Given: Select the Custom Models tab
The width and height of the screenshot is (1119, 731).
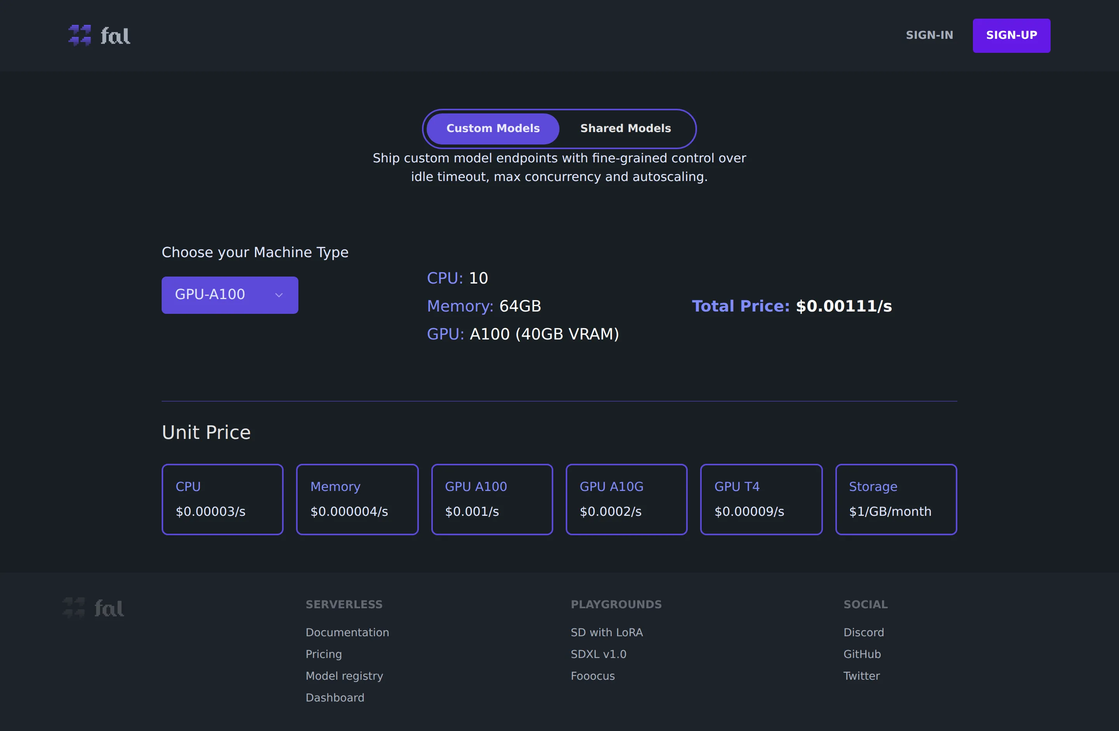Looking at the screenshot, I should point(493,128).
